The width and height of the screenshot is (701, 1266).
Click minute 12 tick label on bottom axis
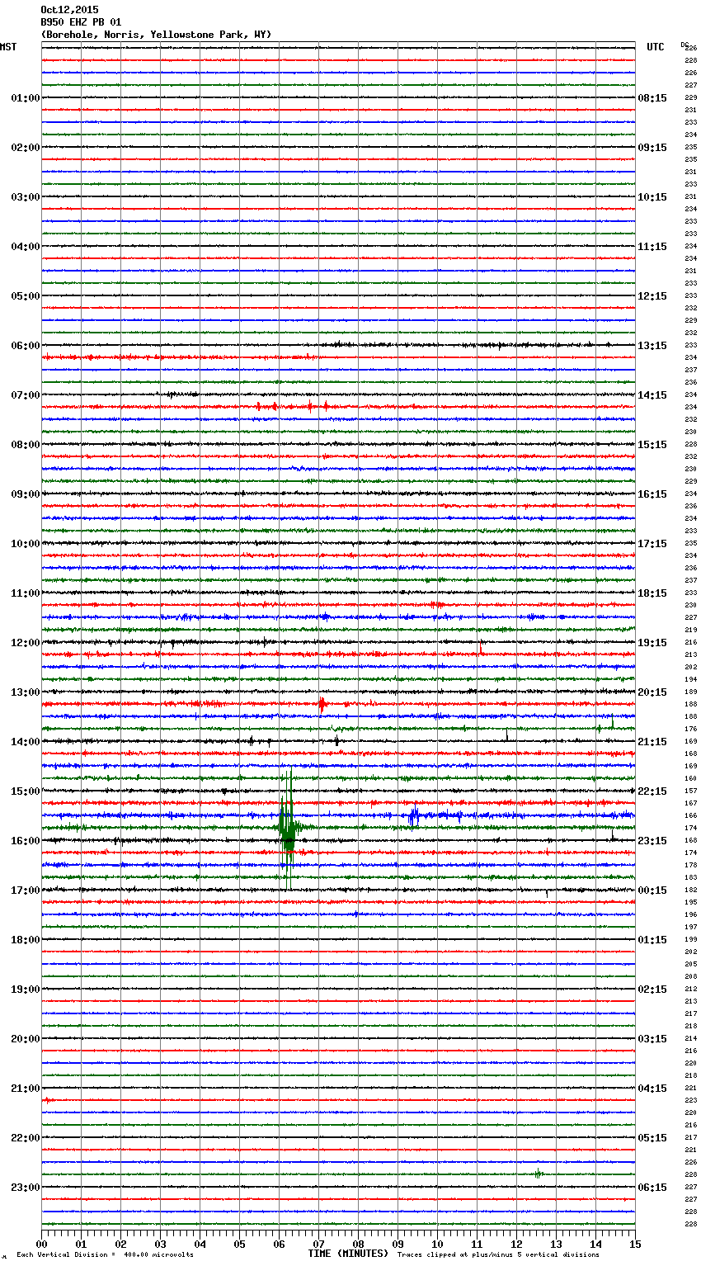(516, 1244)
